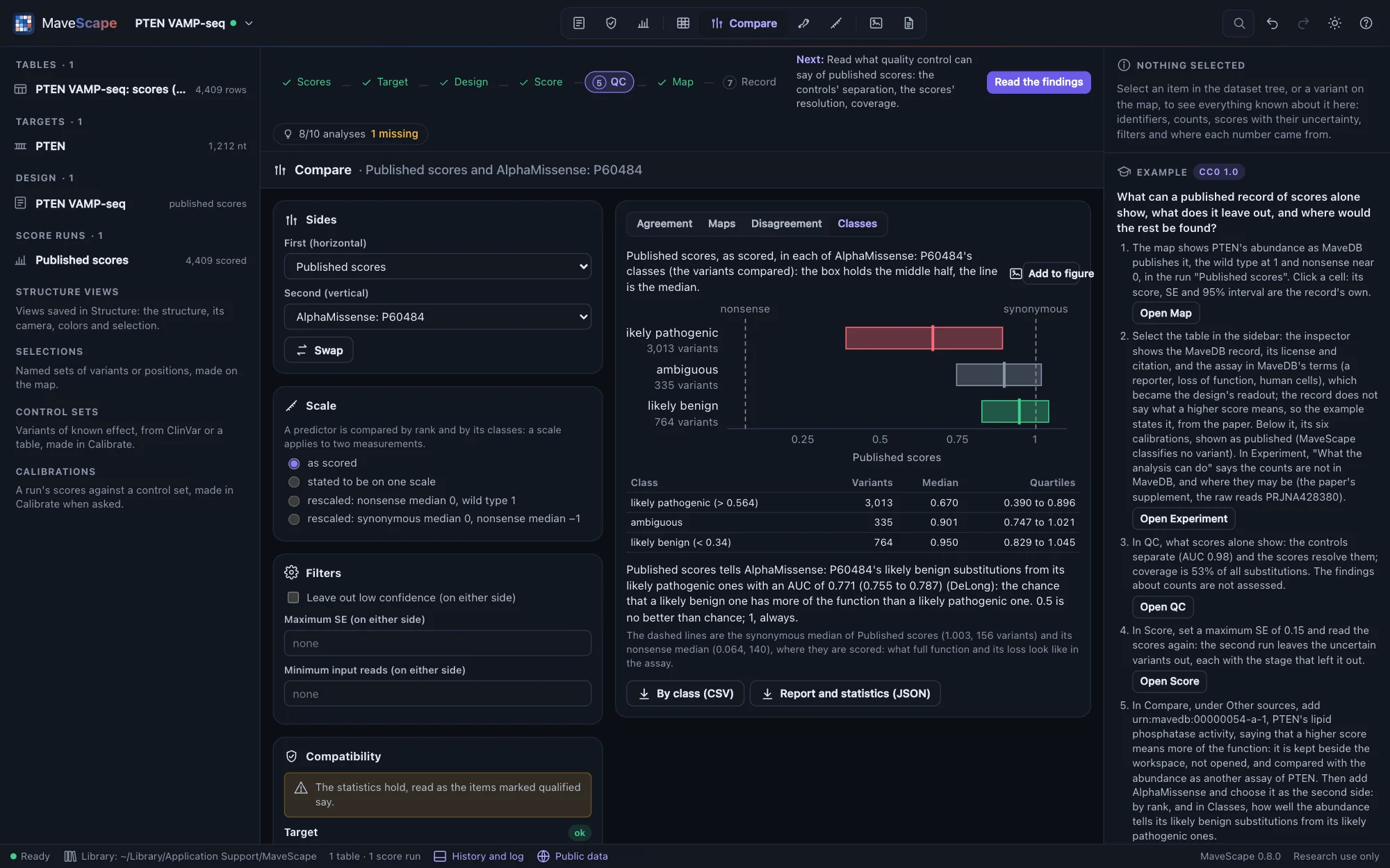
Task: Open the help question mark icon
Action: (x=1366, y=23)
